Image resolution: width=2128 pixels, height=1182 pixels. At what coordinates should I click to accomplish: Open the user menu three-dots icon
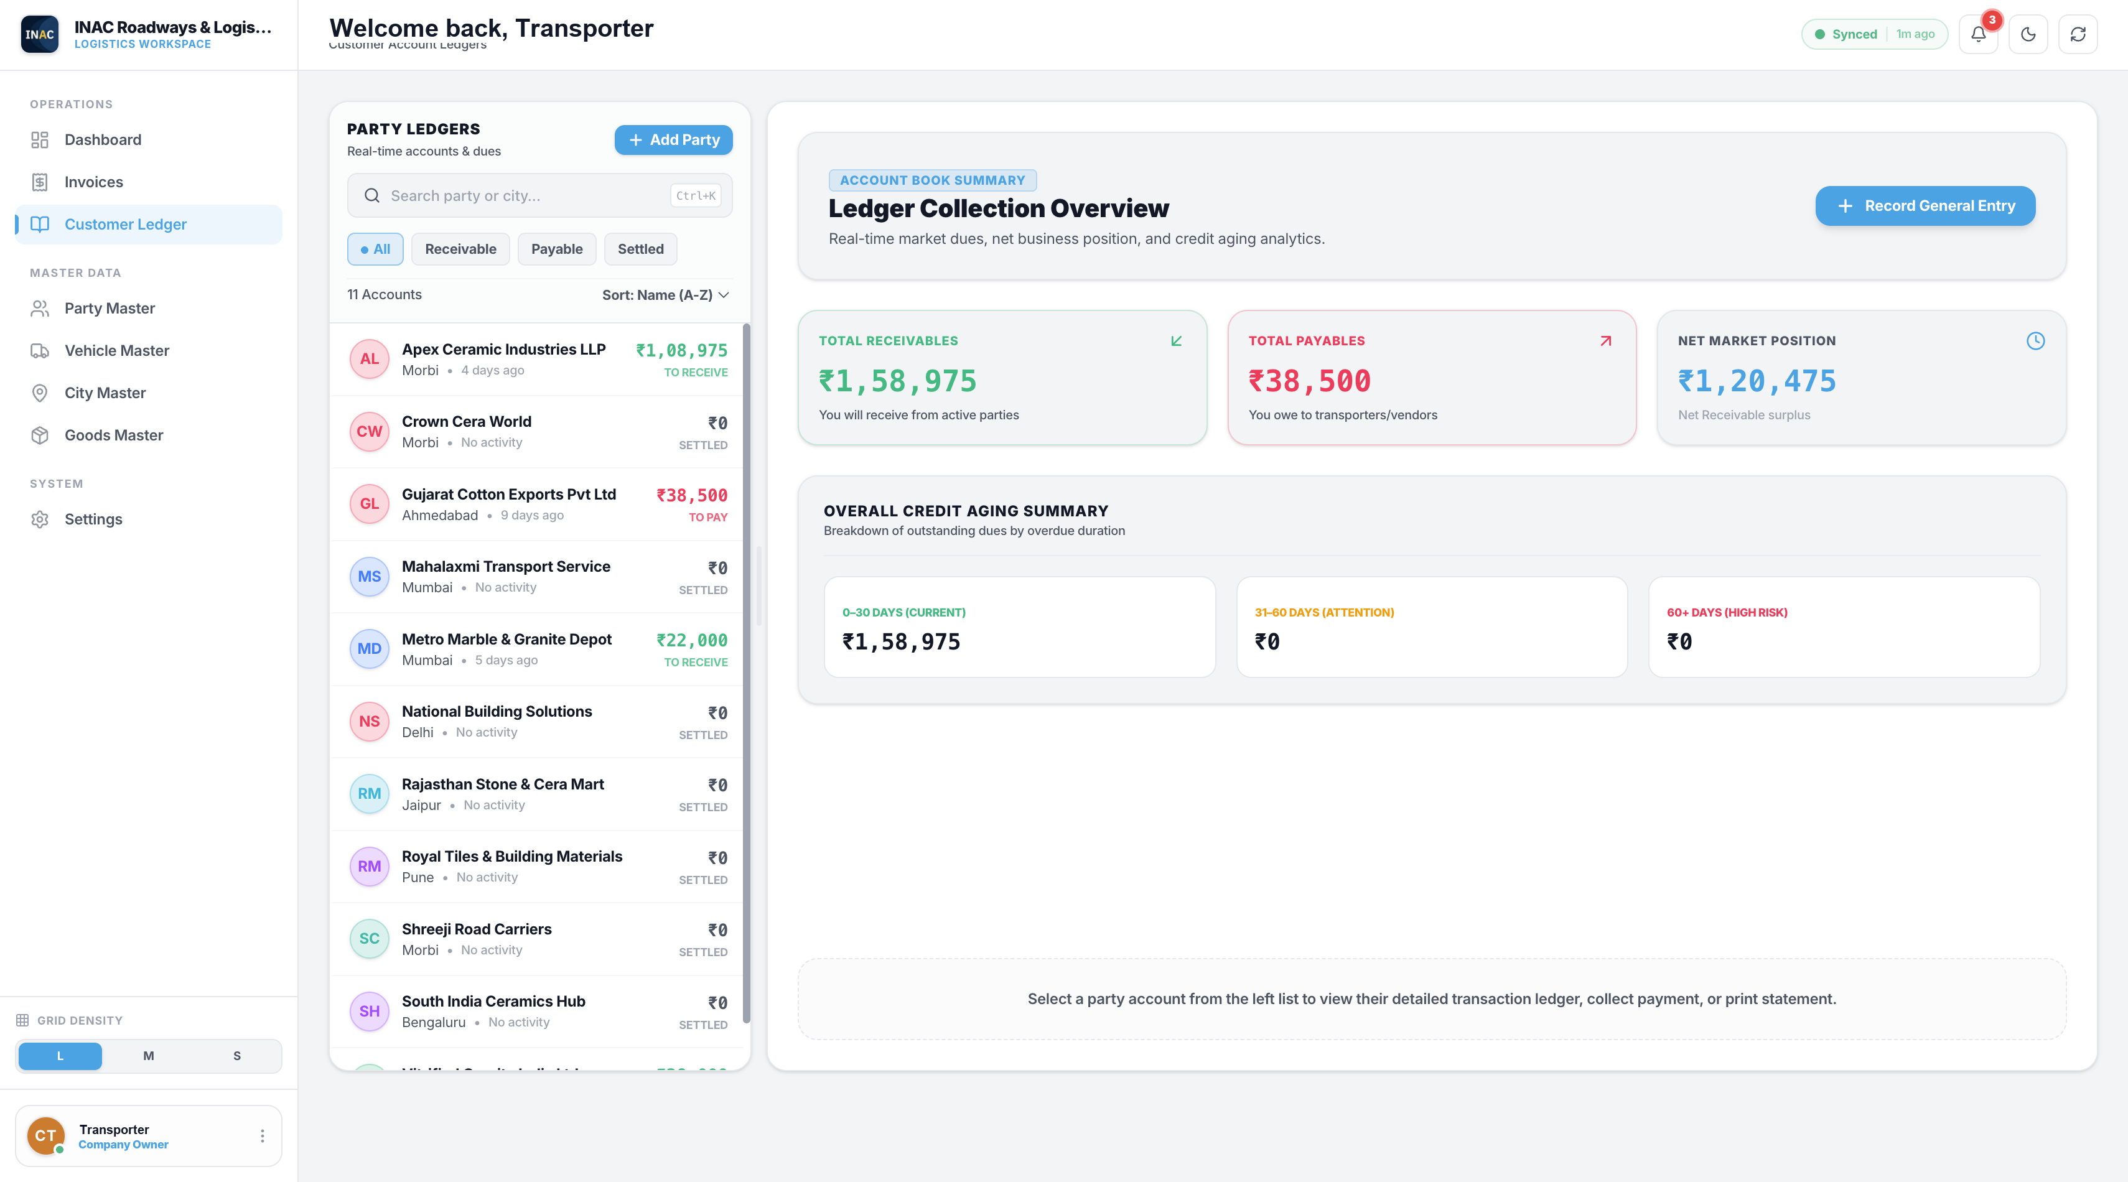262,1136
